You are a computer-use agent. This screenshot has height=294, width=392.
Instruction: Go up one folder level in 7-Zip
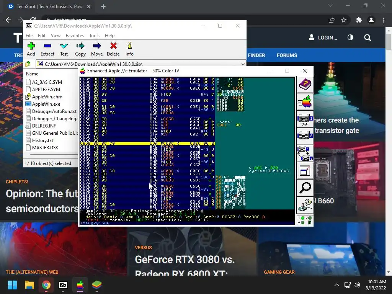click(x=28, y=64)
